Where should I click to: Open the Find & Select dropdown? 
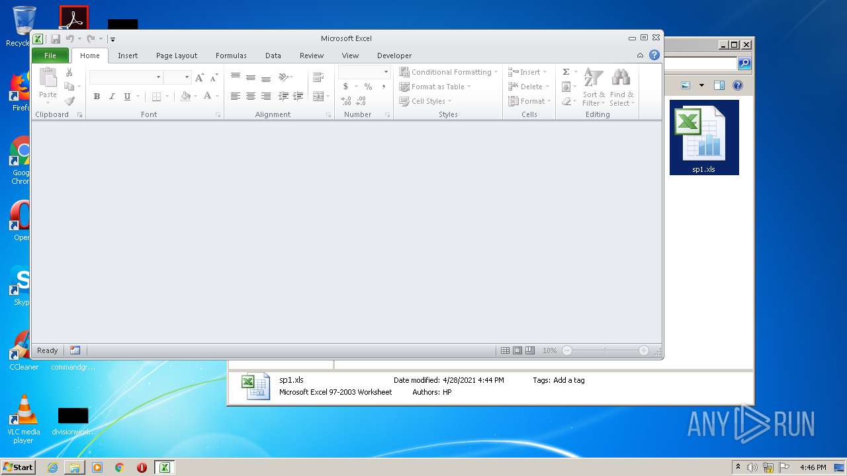(621, 87)
